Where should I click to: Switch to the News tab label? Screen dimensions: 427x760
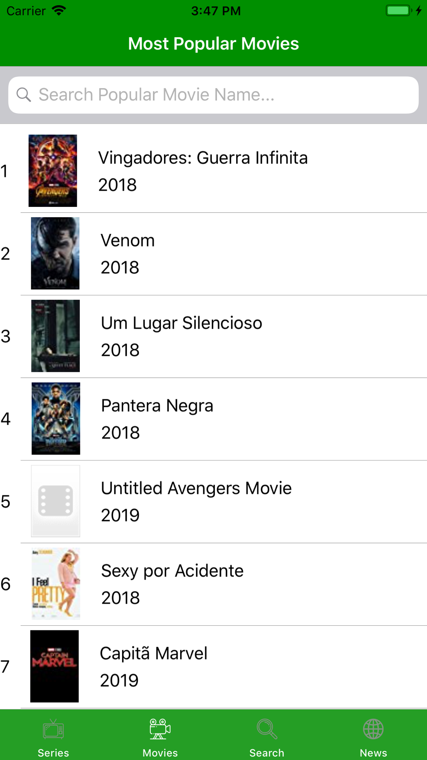[373, 753]
